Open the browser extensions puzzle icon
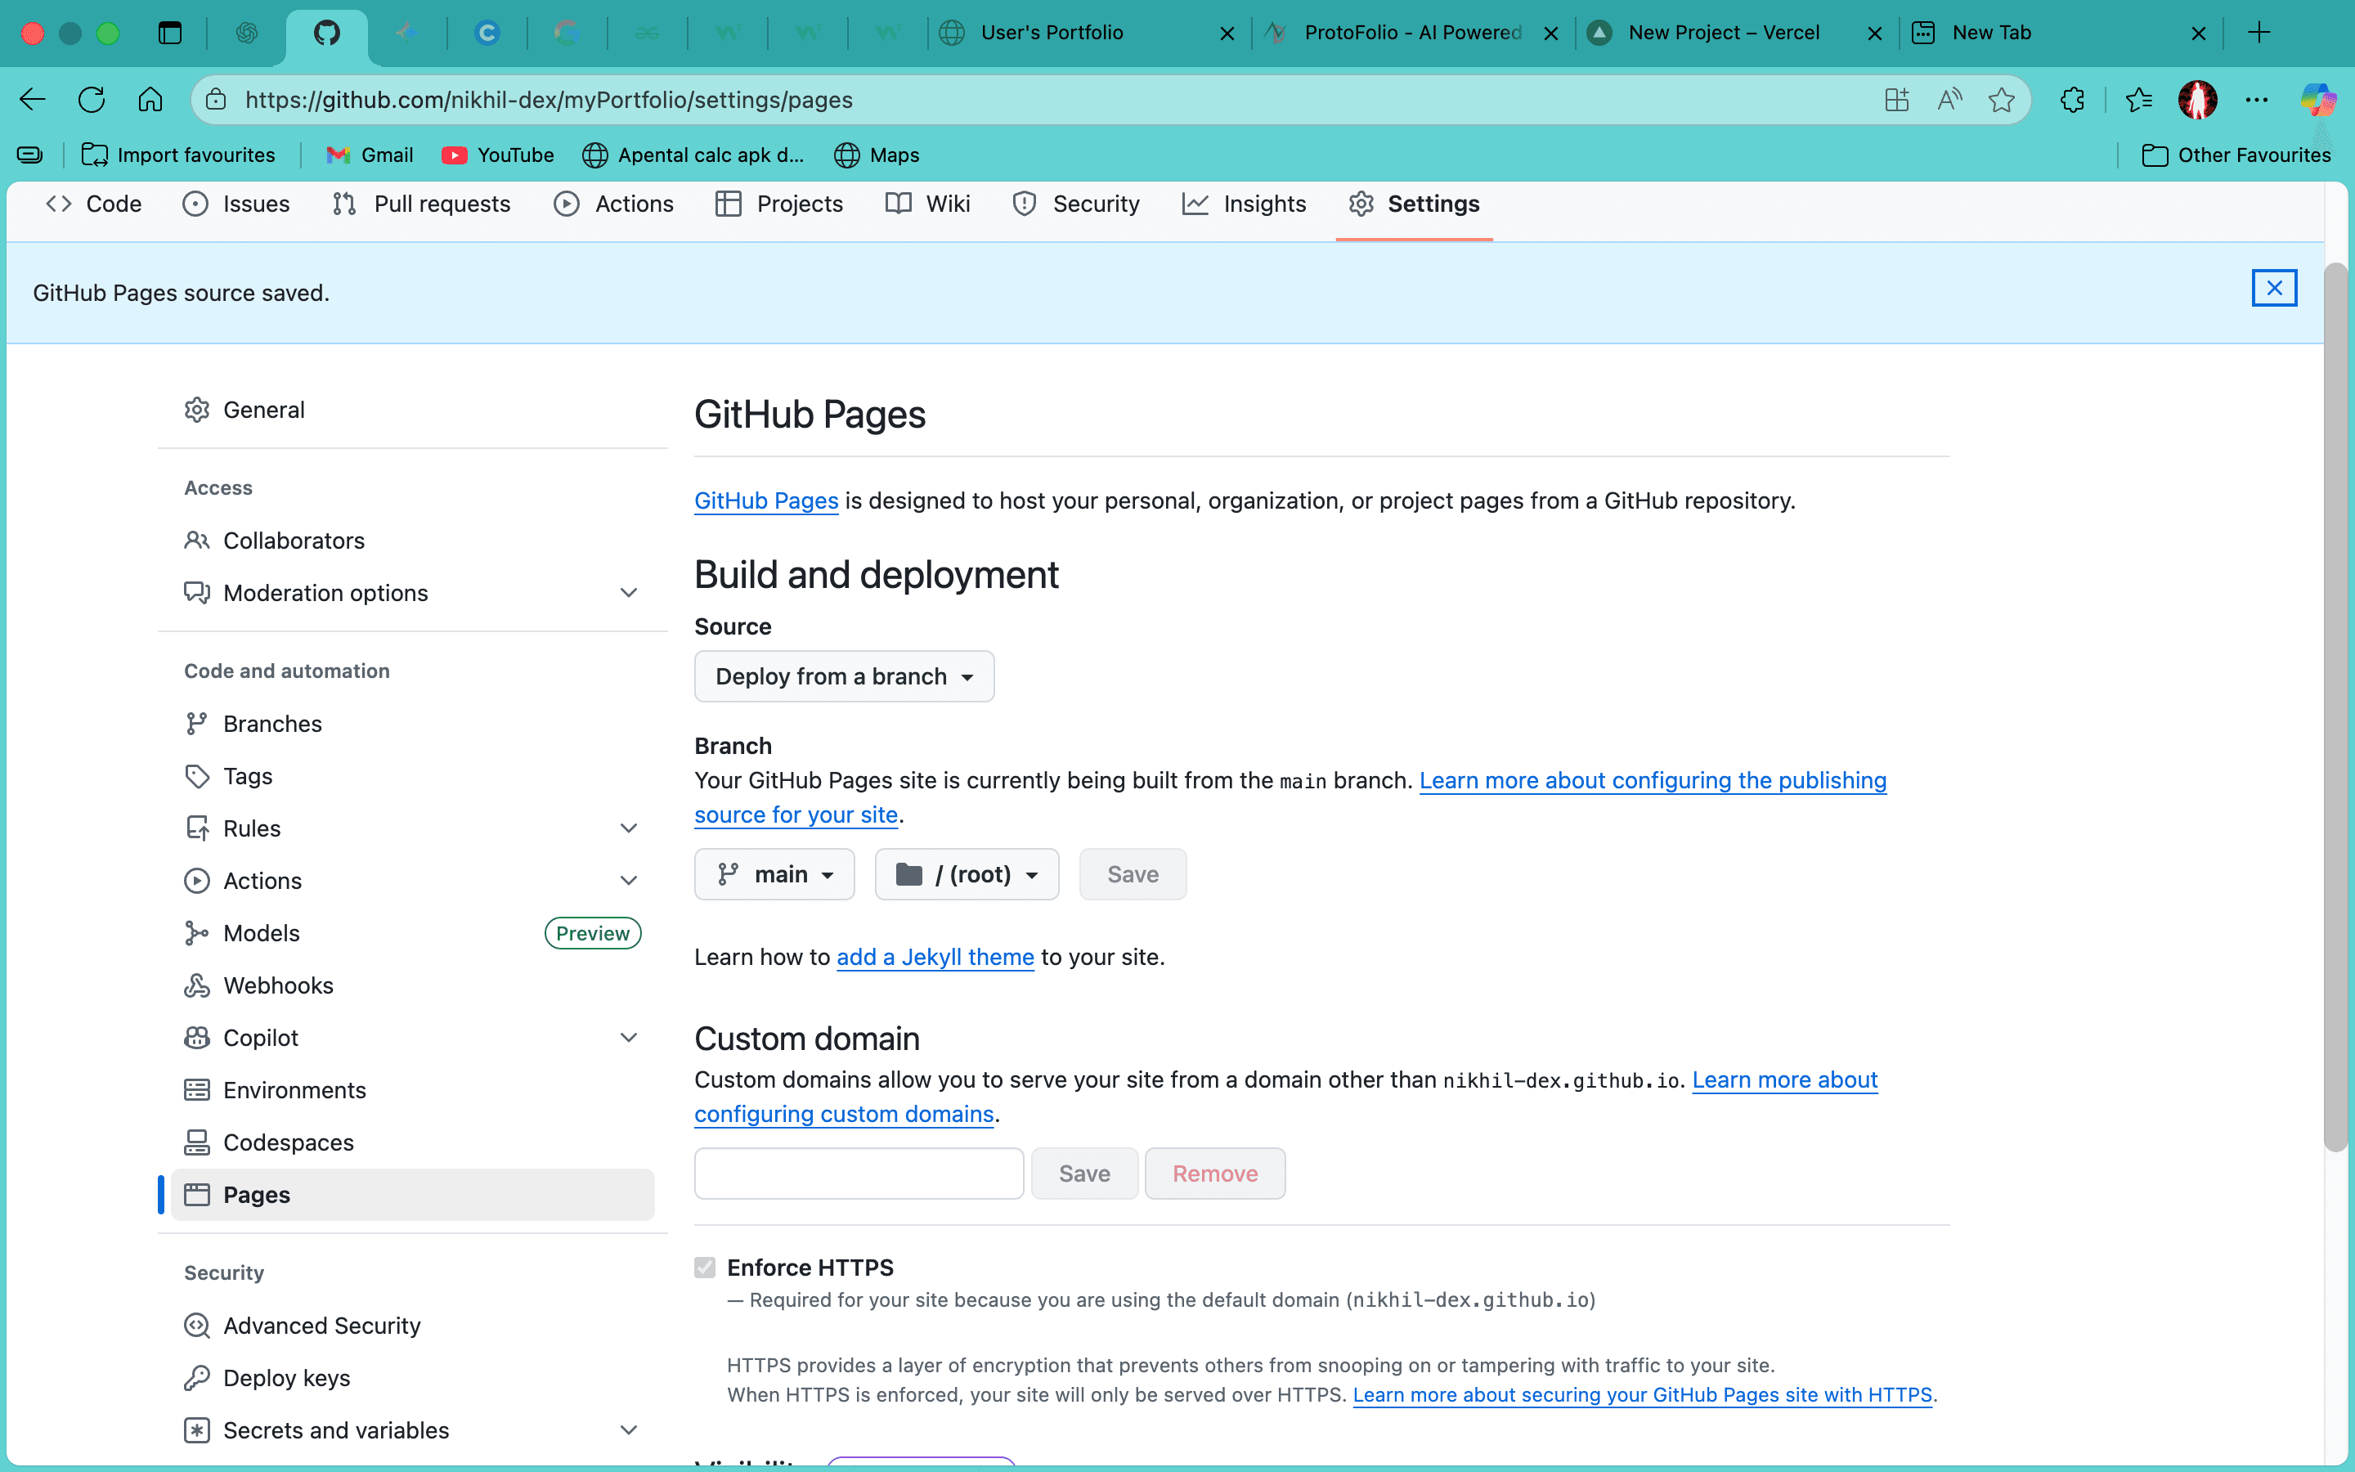The image size is (2355, 1472). pos(2072,99)
